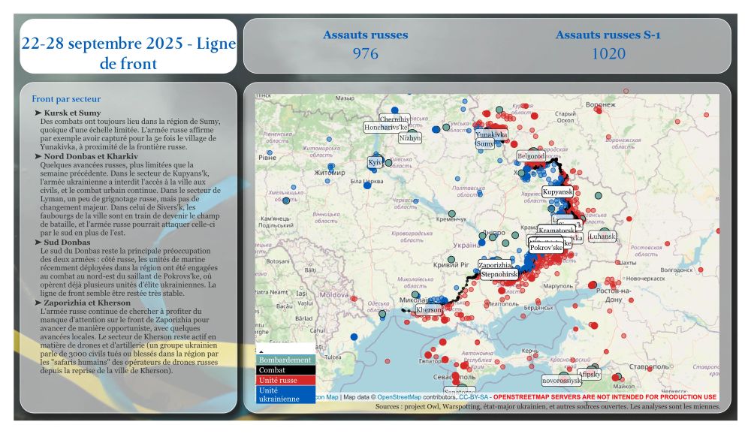Click the Zaporizhia map label
This screenshot has width=751, height=434.
coord(495,265)
